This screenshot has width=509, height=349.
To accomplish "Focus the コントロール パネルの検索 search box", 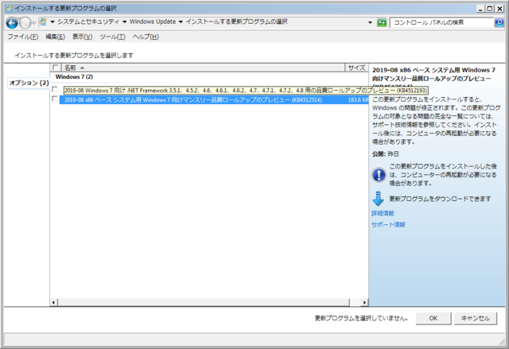I will pyautogui.click(x=441, y=22).
